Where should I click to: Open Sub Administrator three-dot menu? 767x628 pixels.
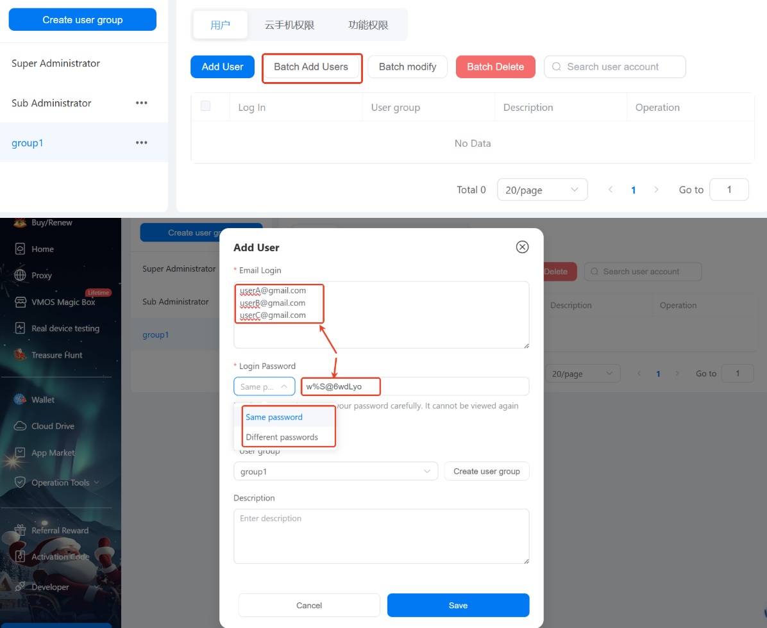pos(142,103)
